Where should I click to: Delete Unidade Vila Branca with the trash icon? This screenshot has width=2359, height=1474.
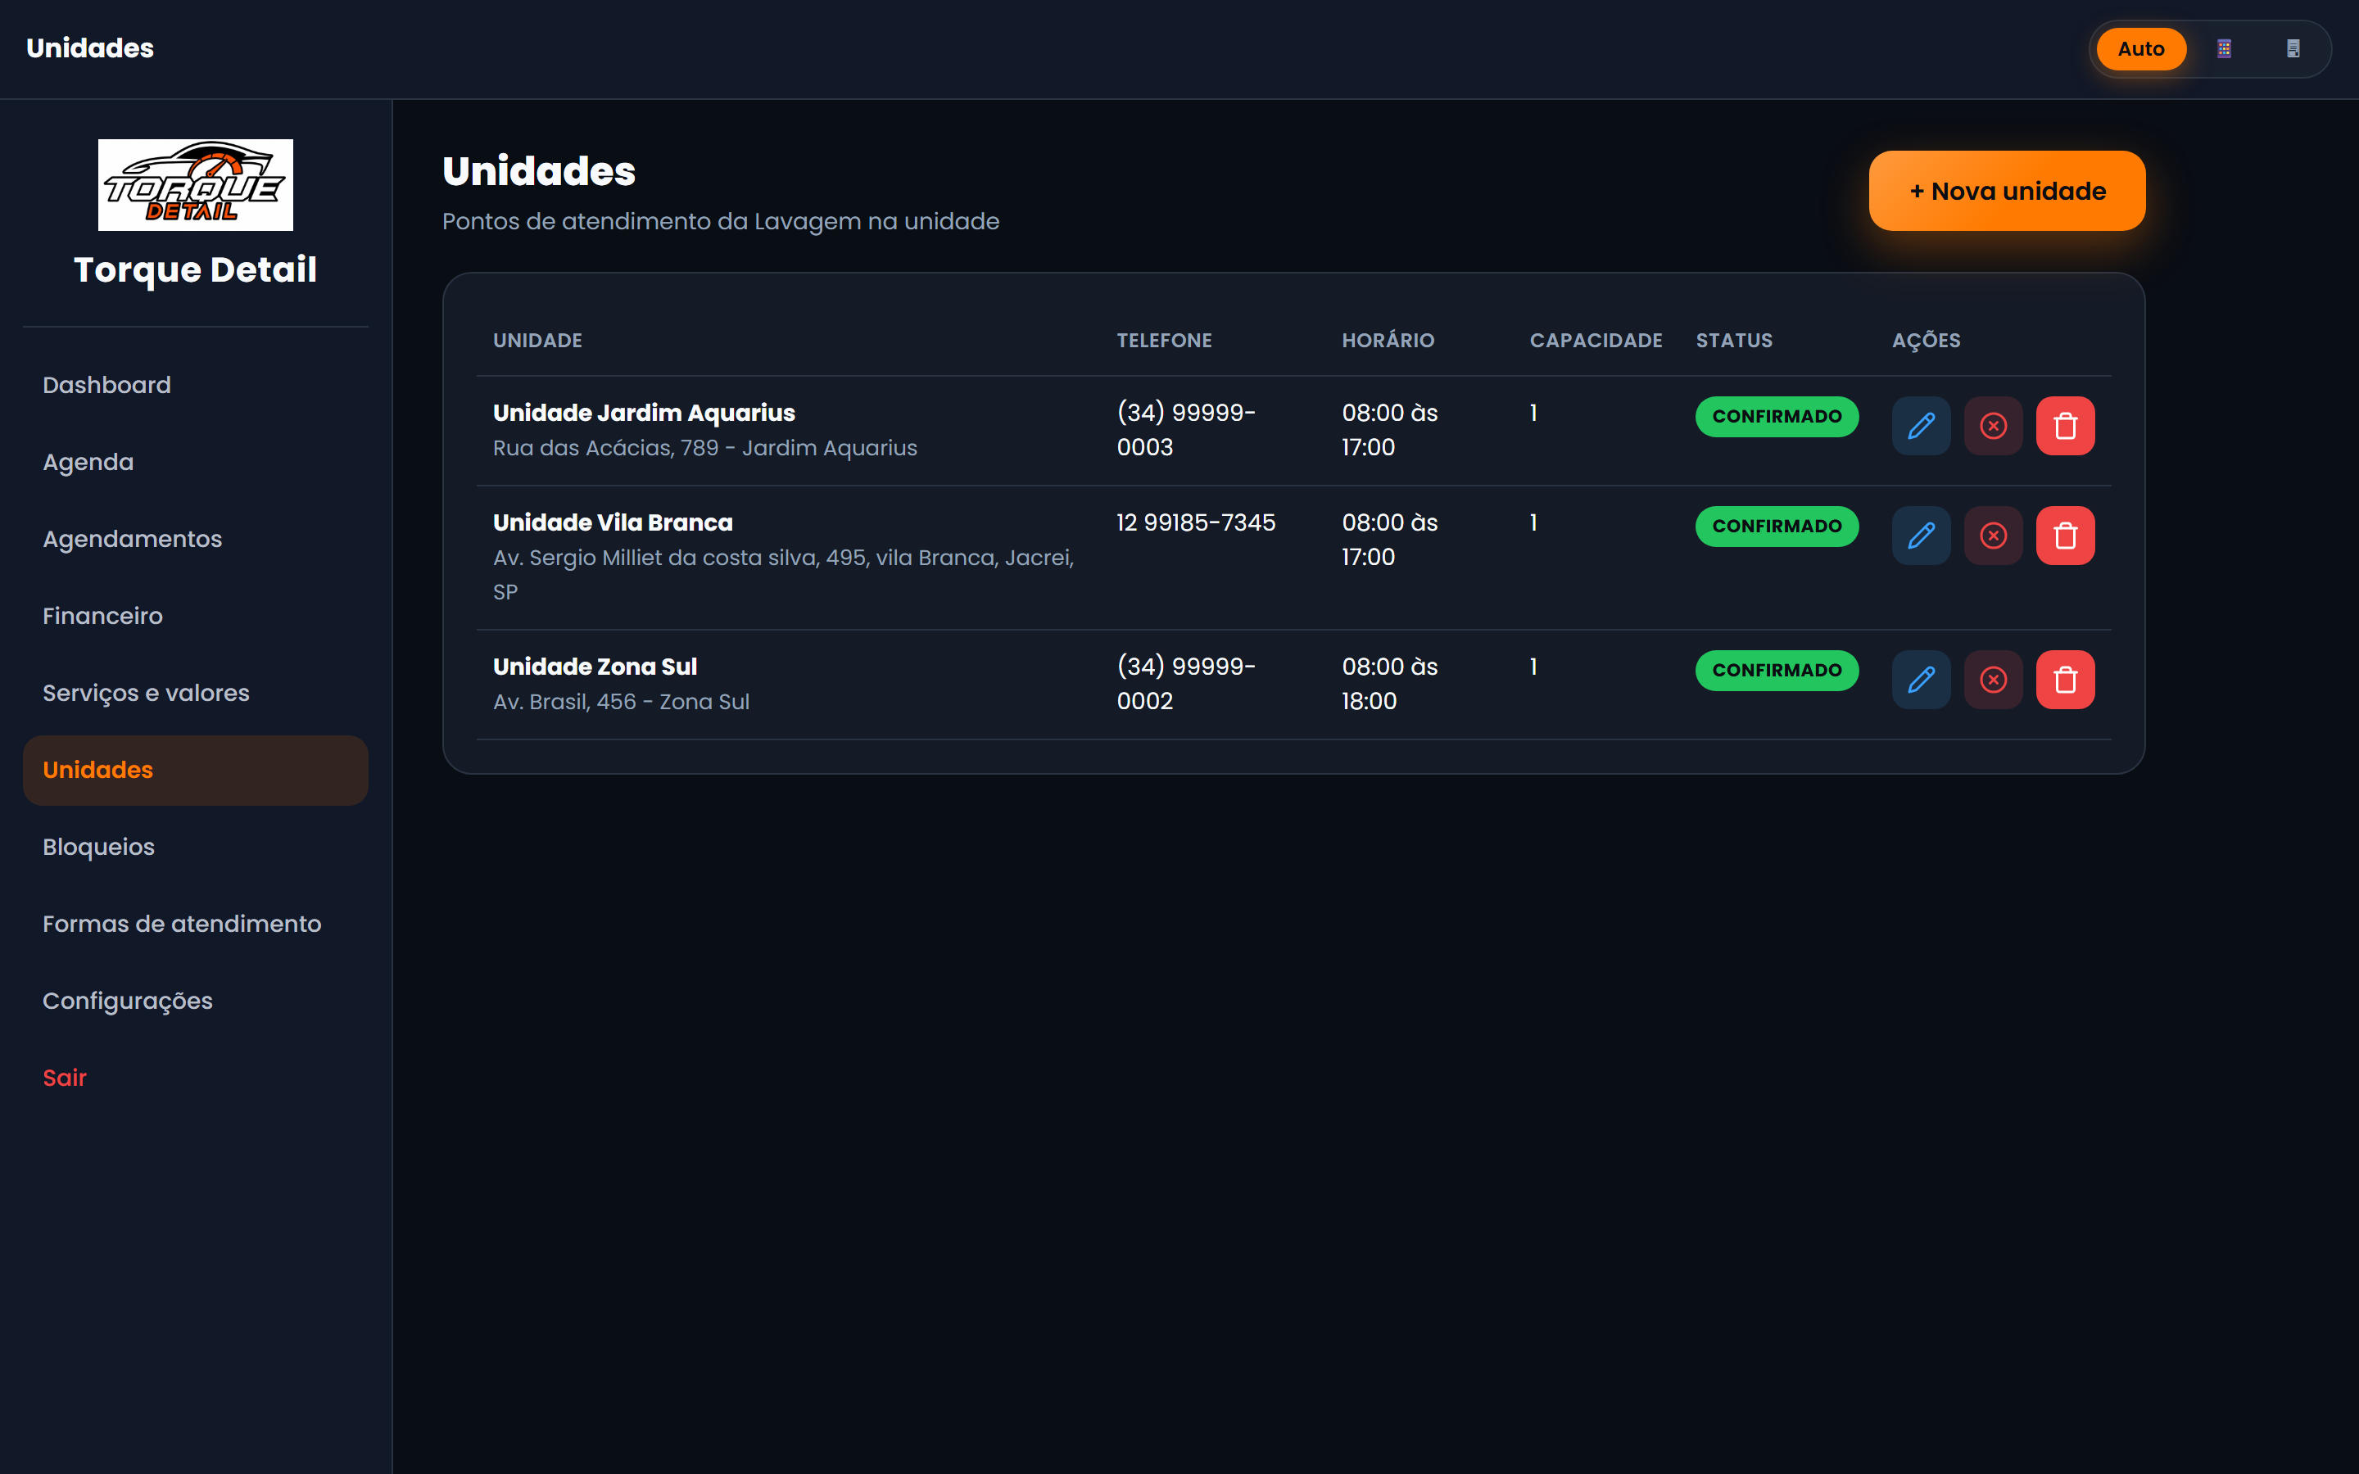(2065, 536)
